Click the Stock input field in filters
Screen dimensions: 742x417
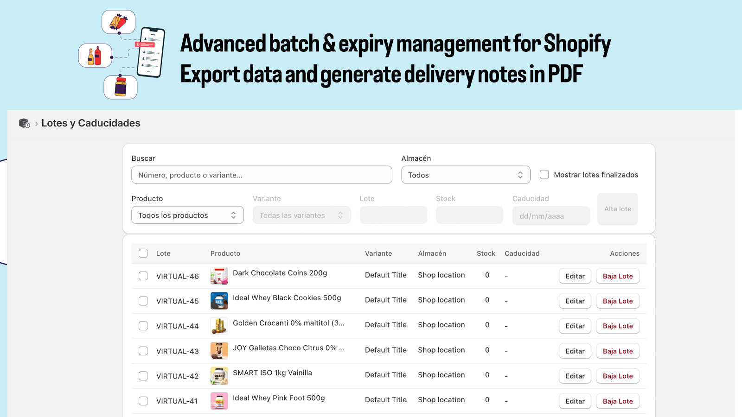[469, 215]
